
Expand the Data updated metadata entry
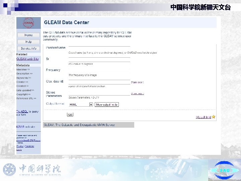pyautogui.click(x=25, y=90)
